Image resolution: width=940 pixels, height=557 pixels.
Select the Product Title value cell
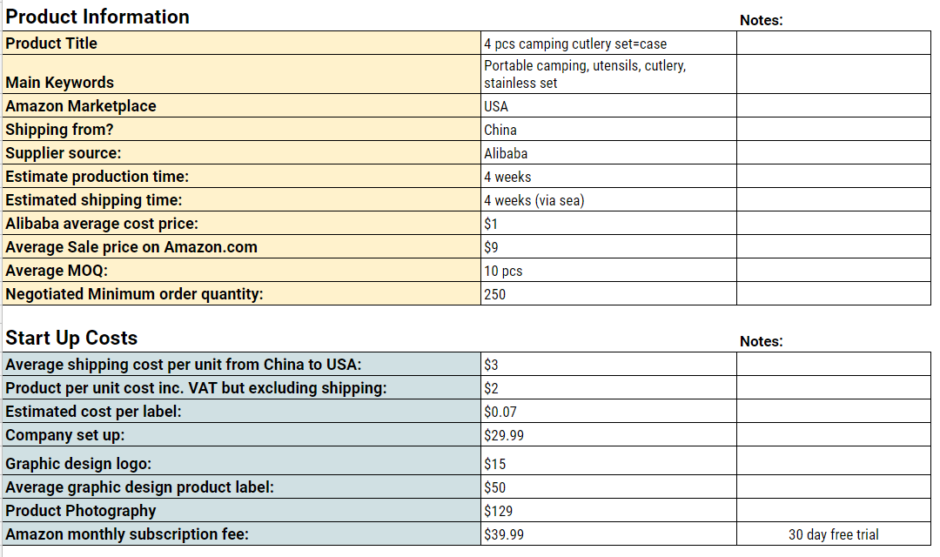[608, 44]
